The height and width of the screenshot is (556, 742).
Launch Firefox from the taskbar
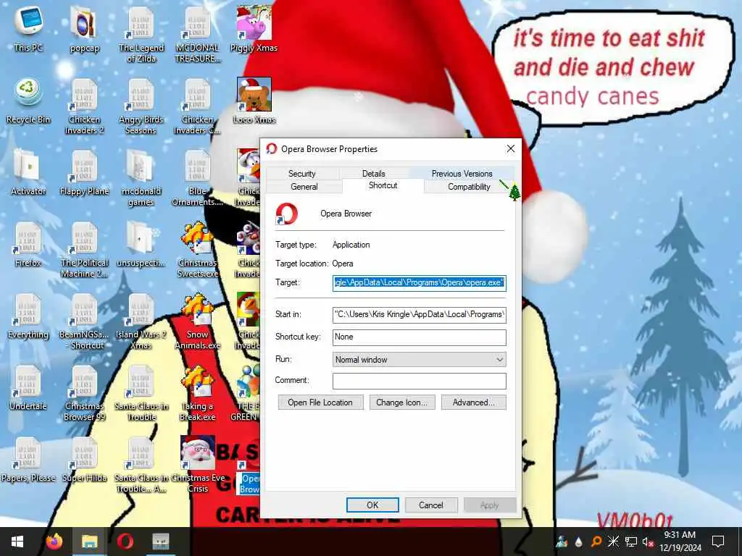click(54, 542)
